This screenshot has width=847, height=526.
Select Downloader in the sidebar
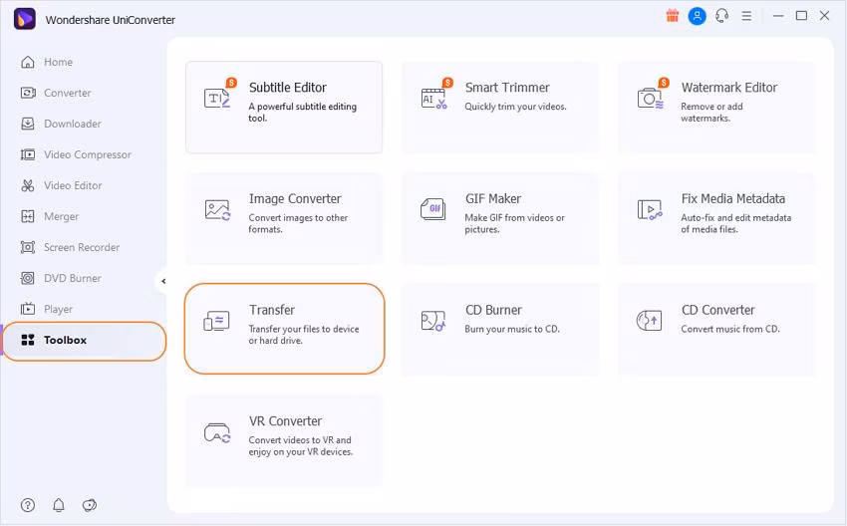(72, 124)
